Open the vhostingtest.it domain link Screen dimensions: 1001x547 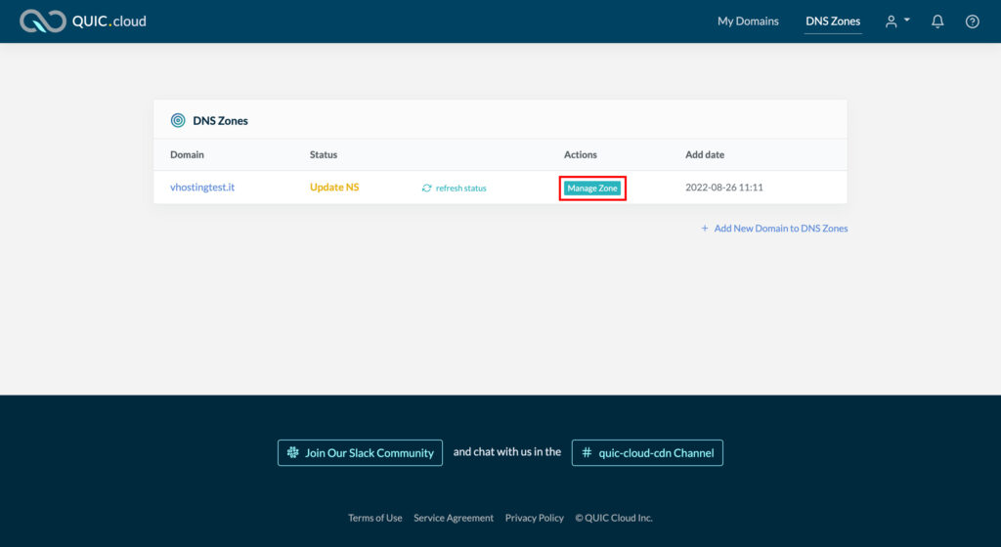201,187
